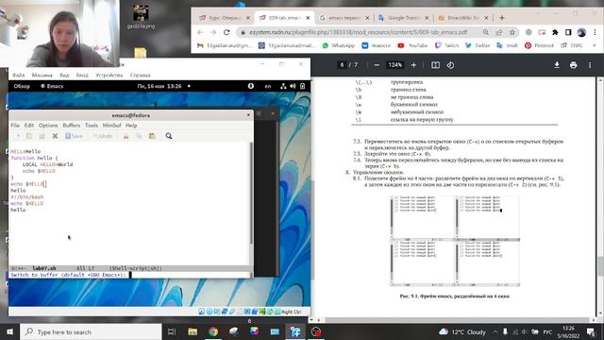The height and width of the screenshot is (340, 604).
Task: Switch to the Google Translate tab
Action: point(403,18)
